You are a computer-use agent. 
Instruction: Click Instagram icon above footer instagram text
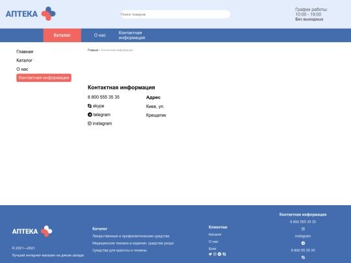(x=303, y=229)
